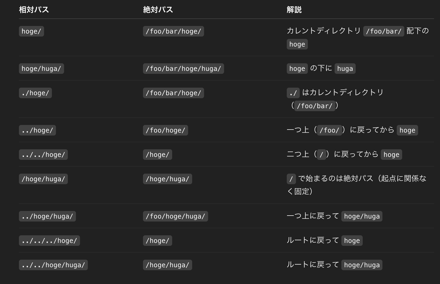Viewport: 440px width, 284px height.
Task: Click the "../hoge/" relative path code
Action: [37, 130]
